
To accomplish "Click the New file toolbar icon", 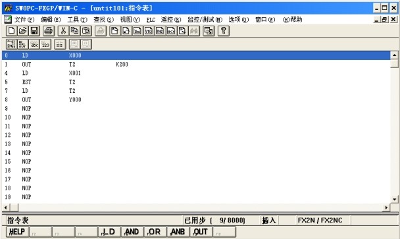I will tap(11, 31).
